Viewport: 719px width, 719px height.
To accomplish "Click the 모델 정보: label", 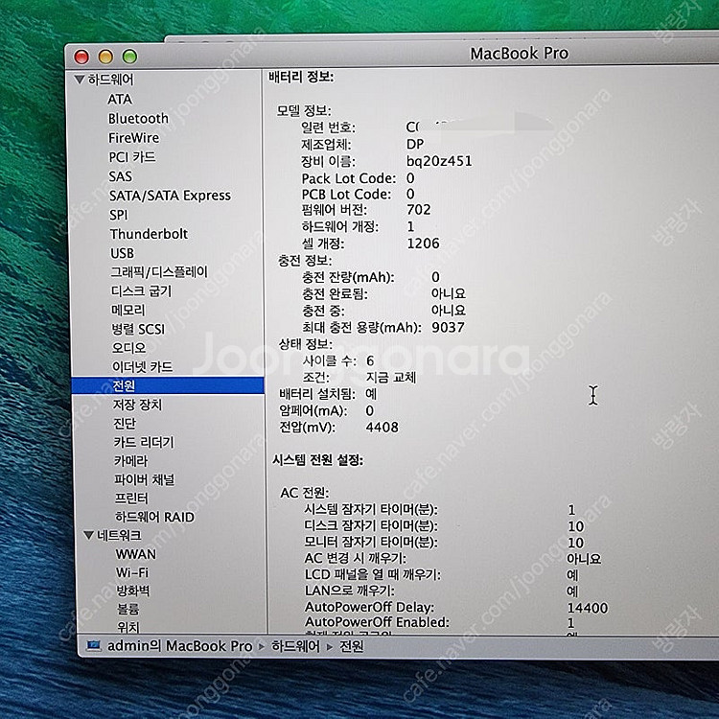I will [304, 110].
